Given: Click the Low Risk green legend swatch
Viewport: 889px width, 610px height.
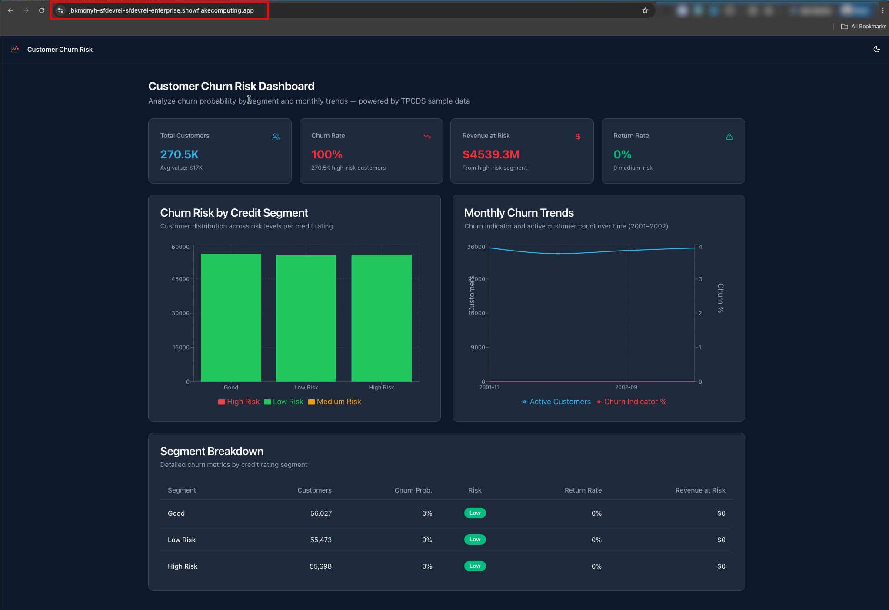Looking at the screenshot, I should (x=268, y=402).
